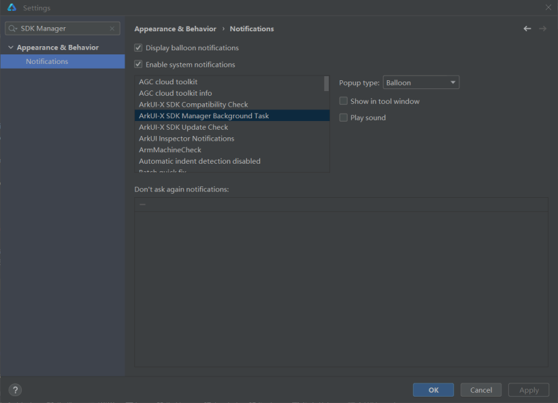Image resolution: width=558 pixels, height=403 pixels.
Task: Click the Popup type label
Action: point(359,83)
